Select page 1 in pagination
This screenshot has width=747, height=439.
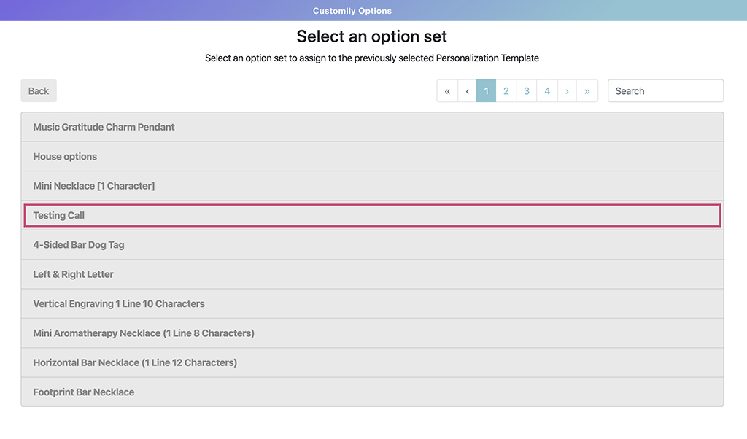[486, 91]
